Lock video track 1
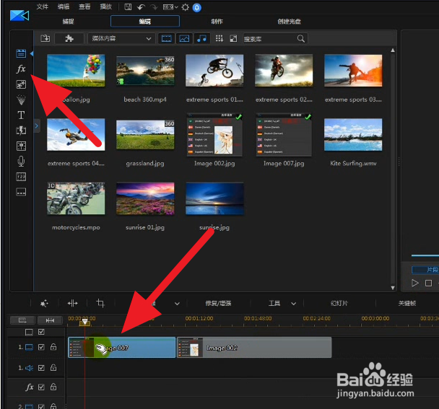 point(53,347)
